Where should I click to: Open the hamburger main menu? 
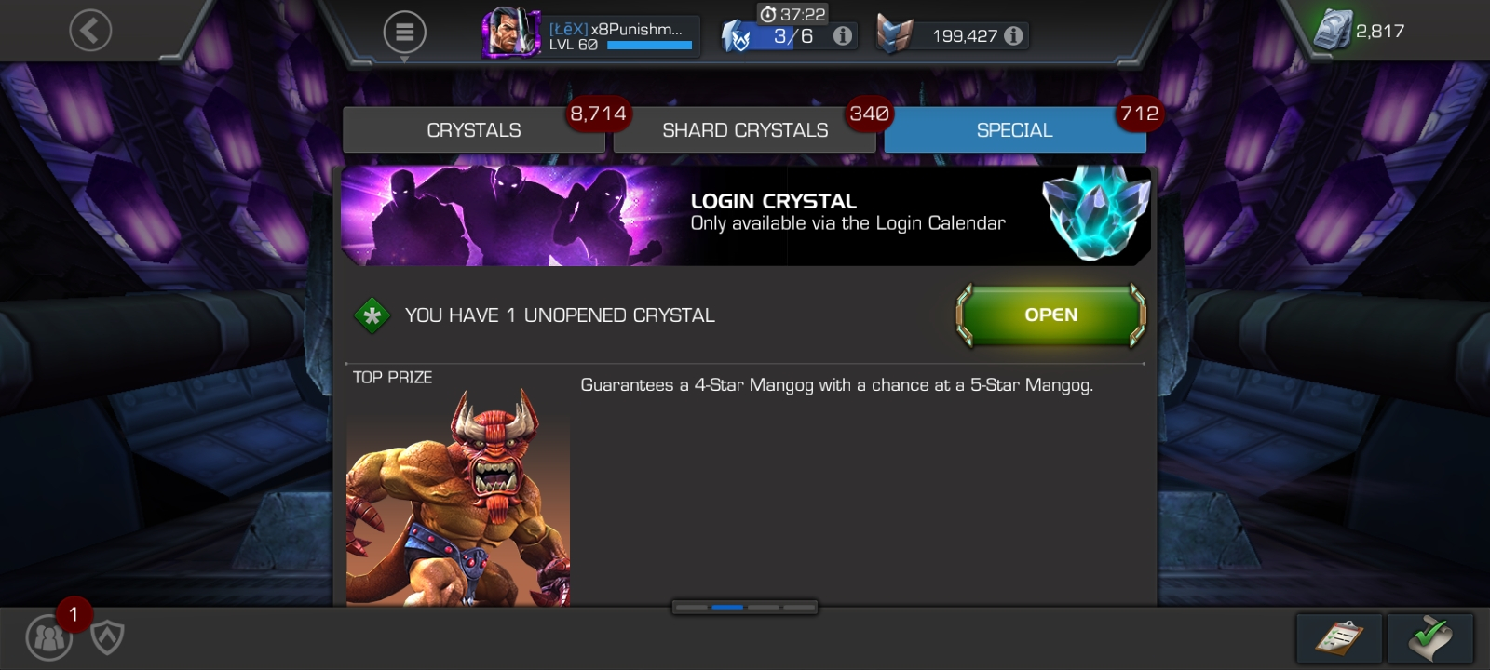(x=404, y=33)
